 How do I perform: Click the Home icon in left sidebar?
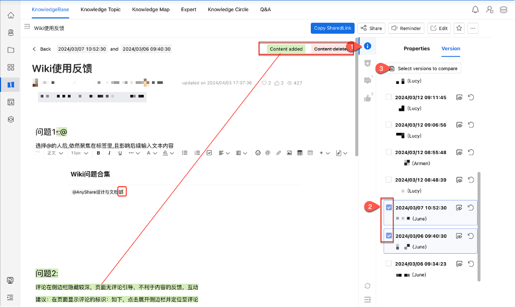(11, 15)
